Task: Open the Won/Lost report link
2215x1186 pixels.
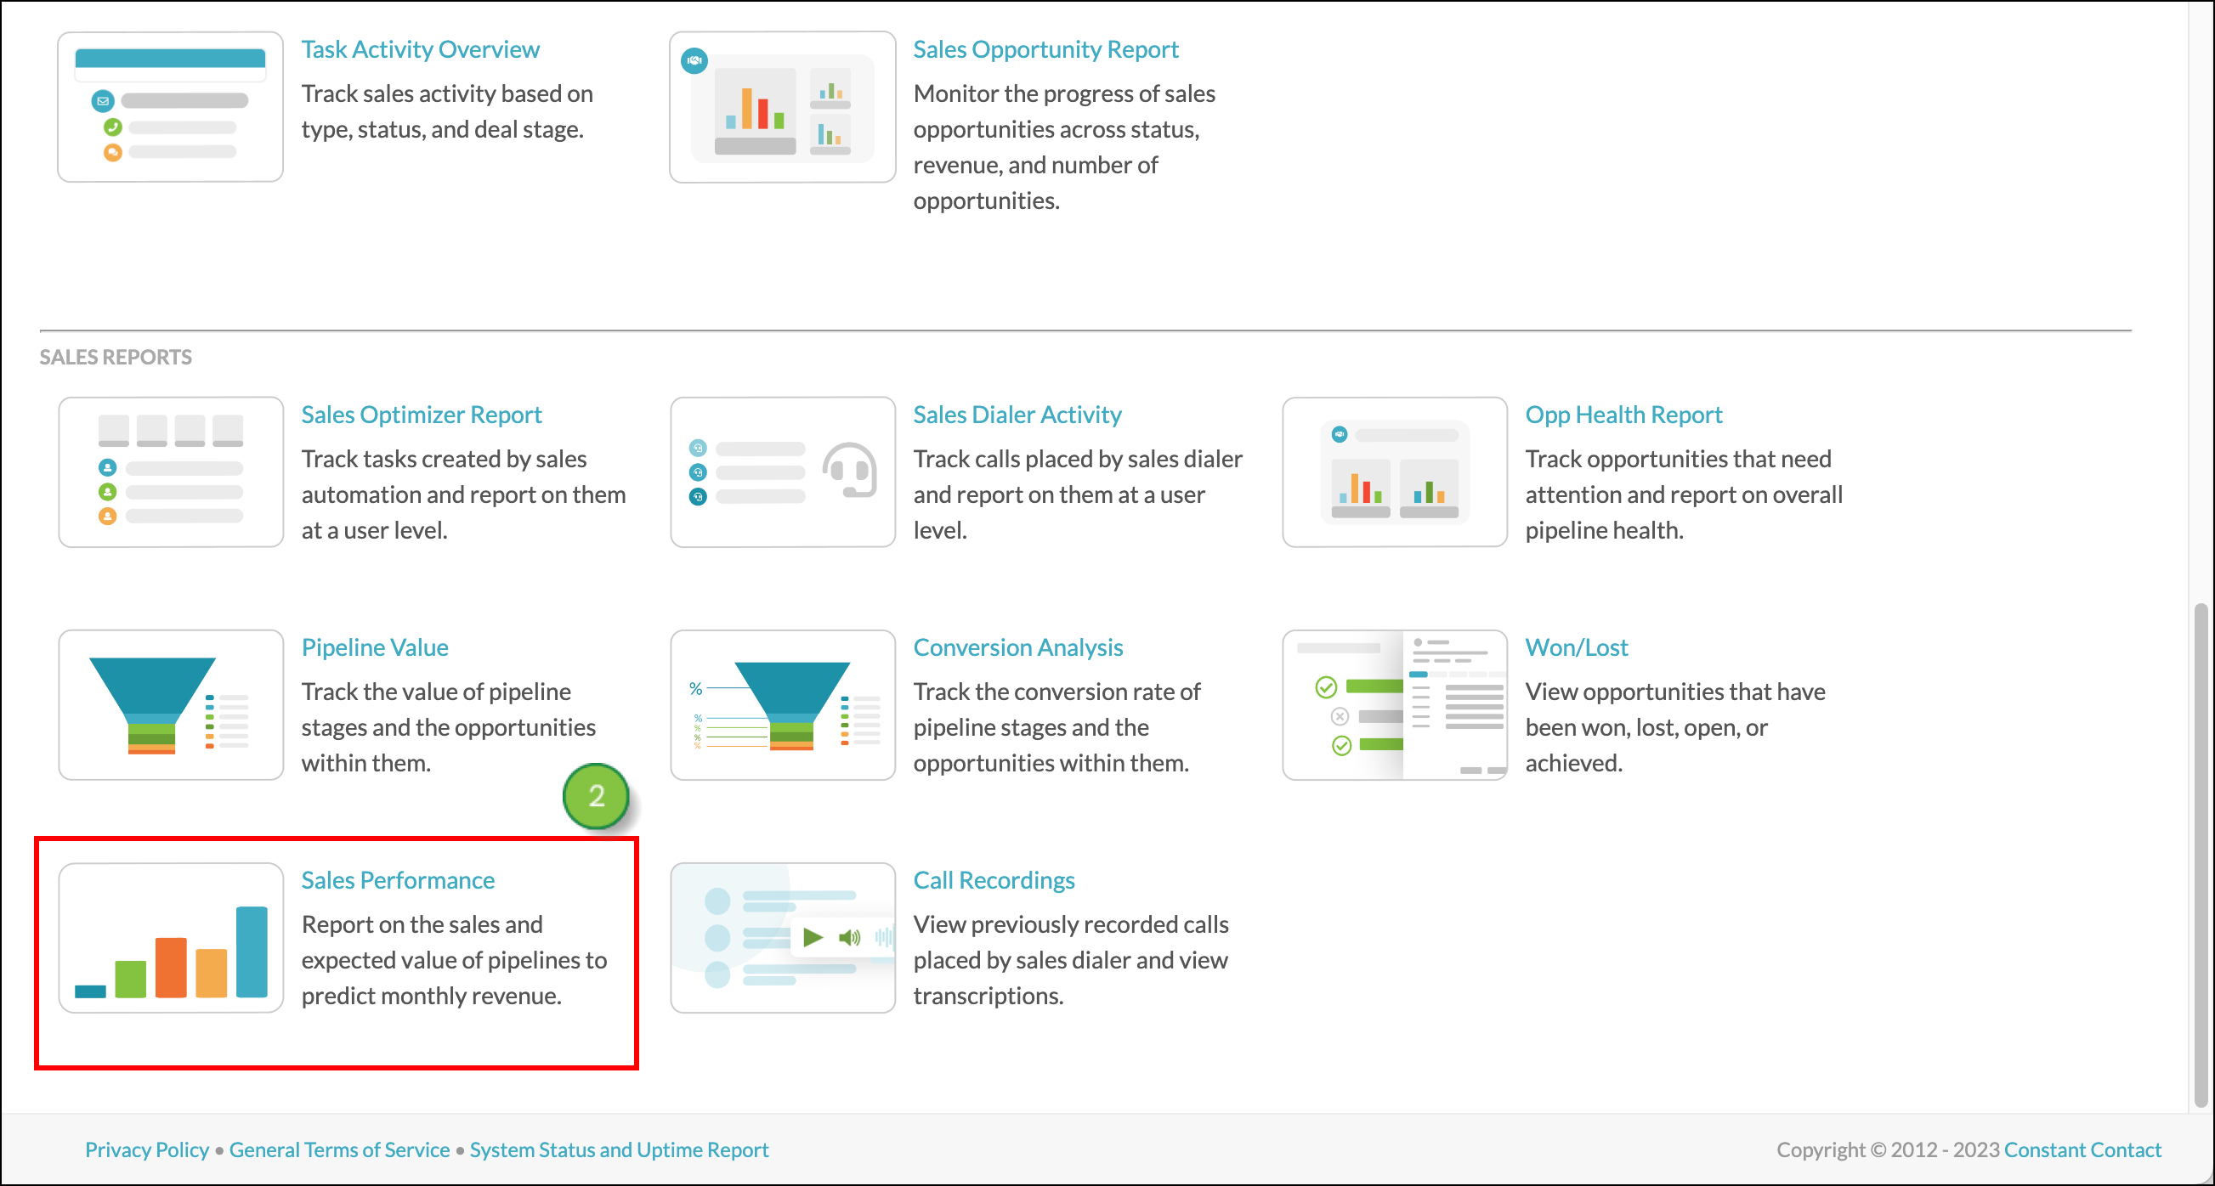Action: point(1576,647)
